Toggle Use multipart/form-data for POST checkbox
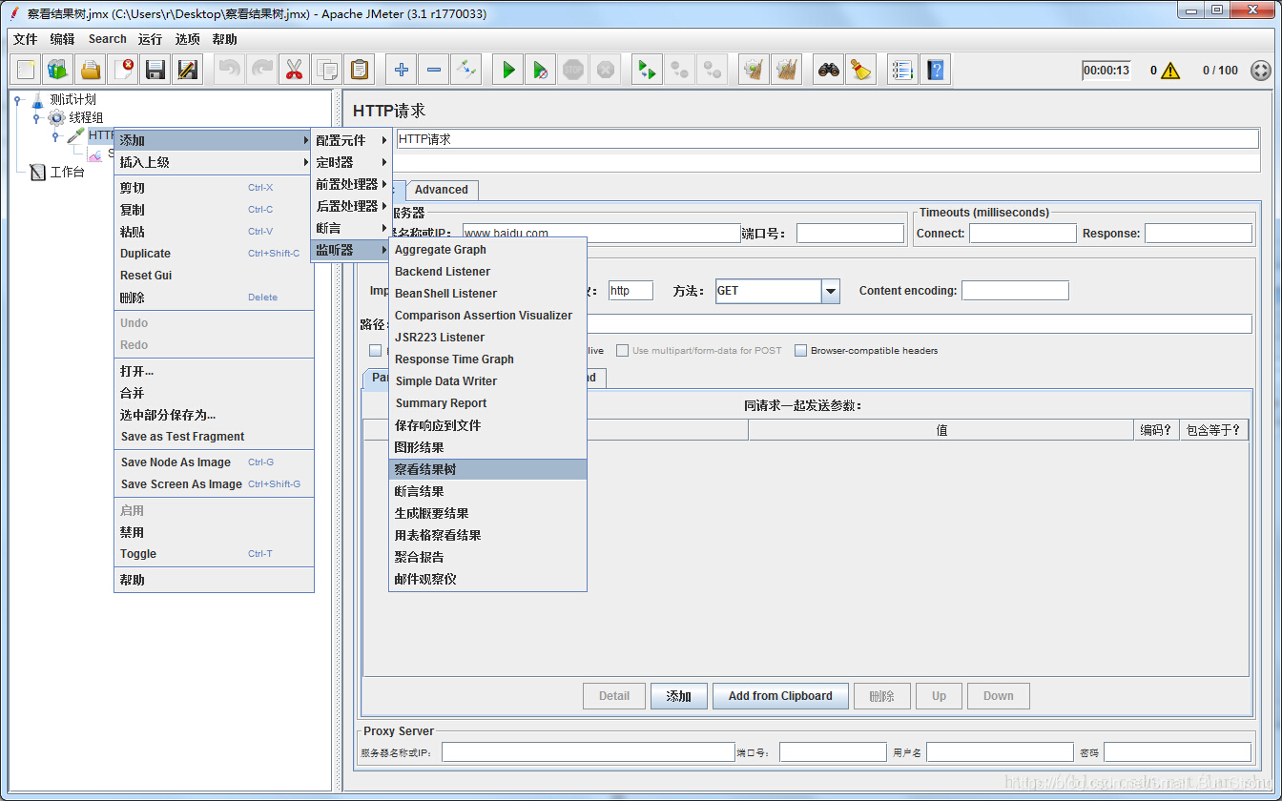The height and width of the screenshot is (801, 1282). pos(622,350)
